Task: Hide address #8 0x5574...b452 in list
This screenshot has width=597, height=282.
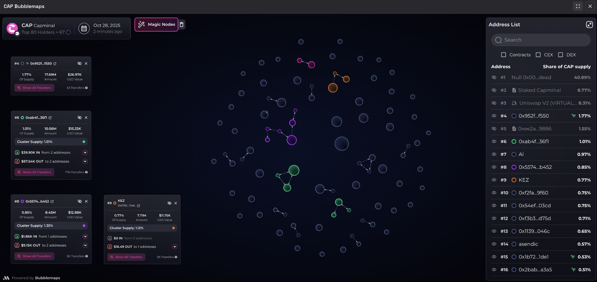Action: (x=494, y=167)
